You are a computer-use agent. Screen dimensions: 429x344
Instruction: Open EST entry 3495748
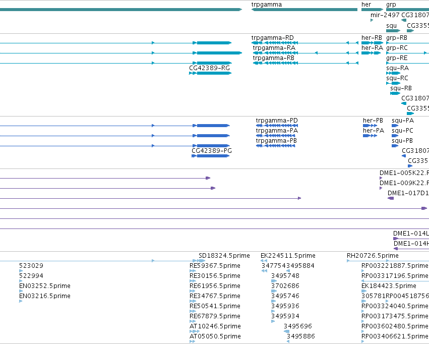click(x=285, y=276)
